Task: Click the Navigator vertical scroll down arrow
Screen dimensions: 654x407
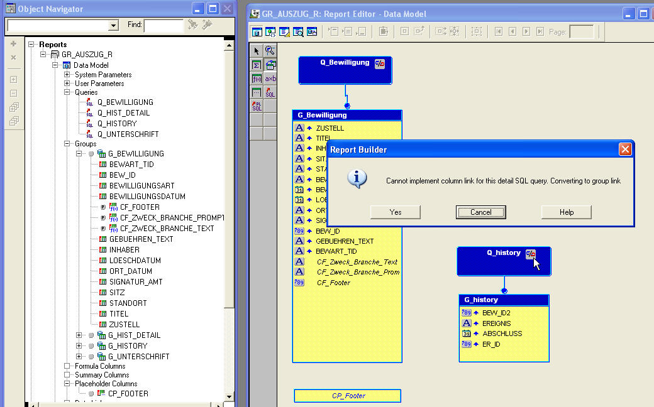Action: [x=228, y=396]
